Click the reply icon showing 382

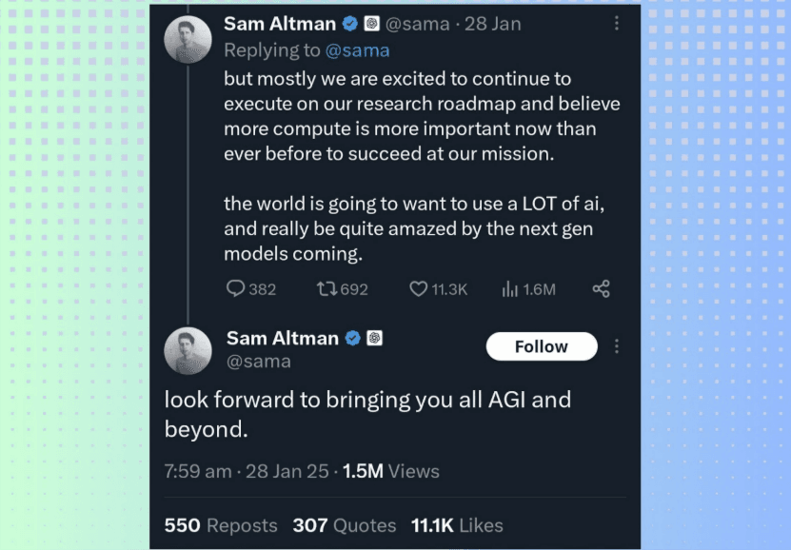pyautogui.click(x=236, y=288)
